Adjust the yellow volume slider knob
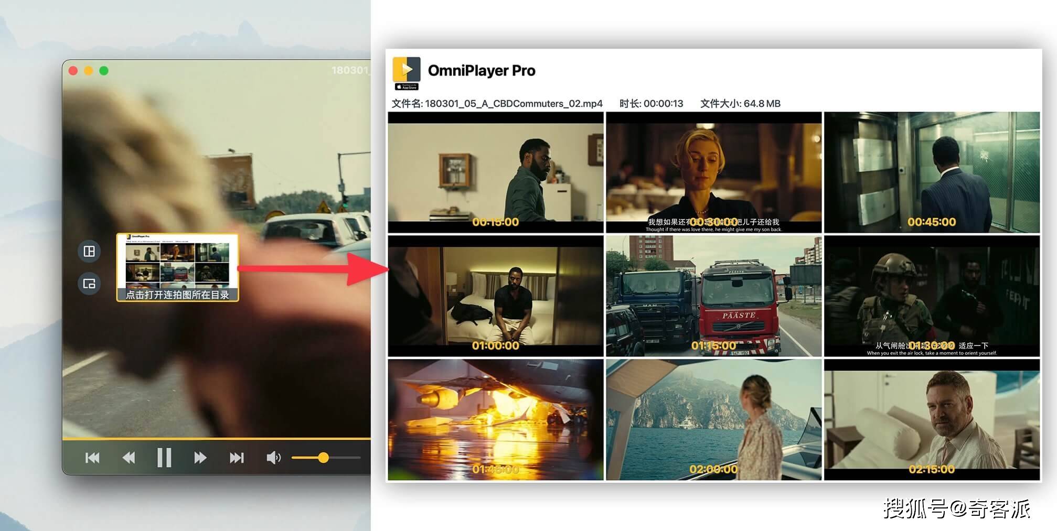Image resolution: width=1057 pixels, height=531 pixels. tap(324, 458)
